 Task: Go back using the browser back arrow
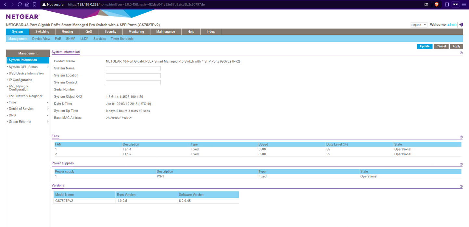click(x=5, y=5)
